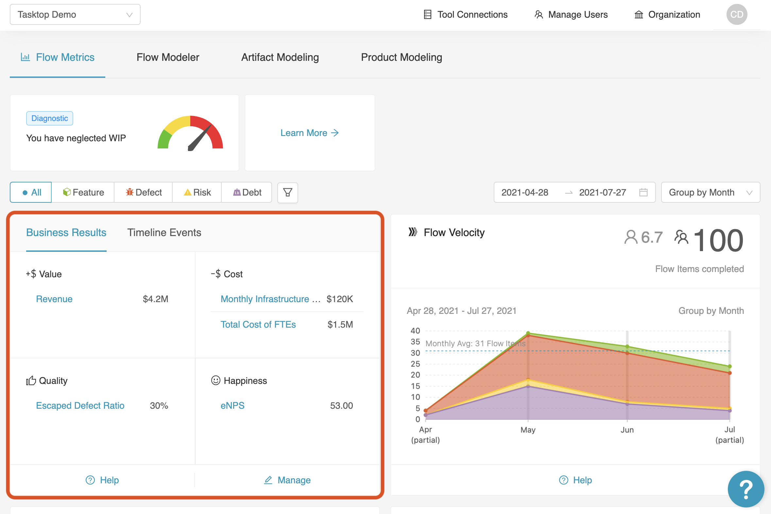The height and width of the screenshot is (514, 771).
Task: Switch to the Flow Modeler tab
Action: click(168, 57)
